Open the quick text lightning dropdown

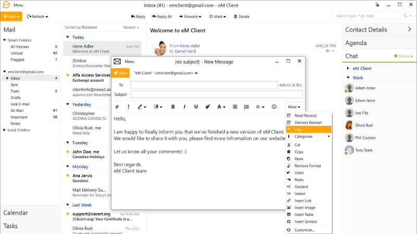[158, 107]
